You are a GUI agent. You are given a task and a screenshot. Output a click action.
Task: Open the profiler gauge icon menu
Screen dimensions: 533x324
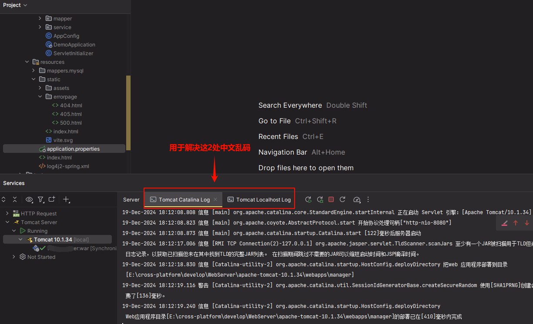(357, 199)
